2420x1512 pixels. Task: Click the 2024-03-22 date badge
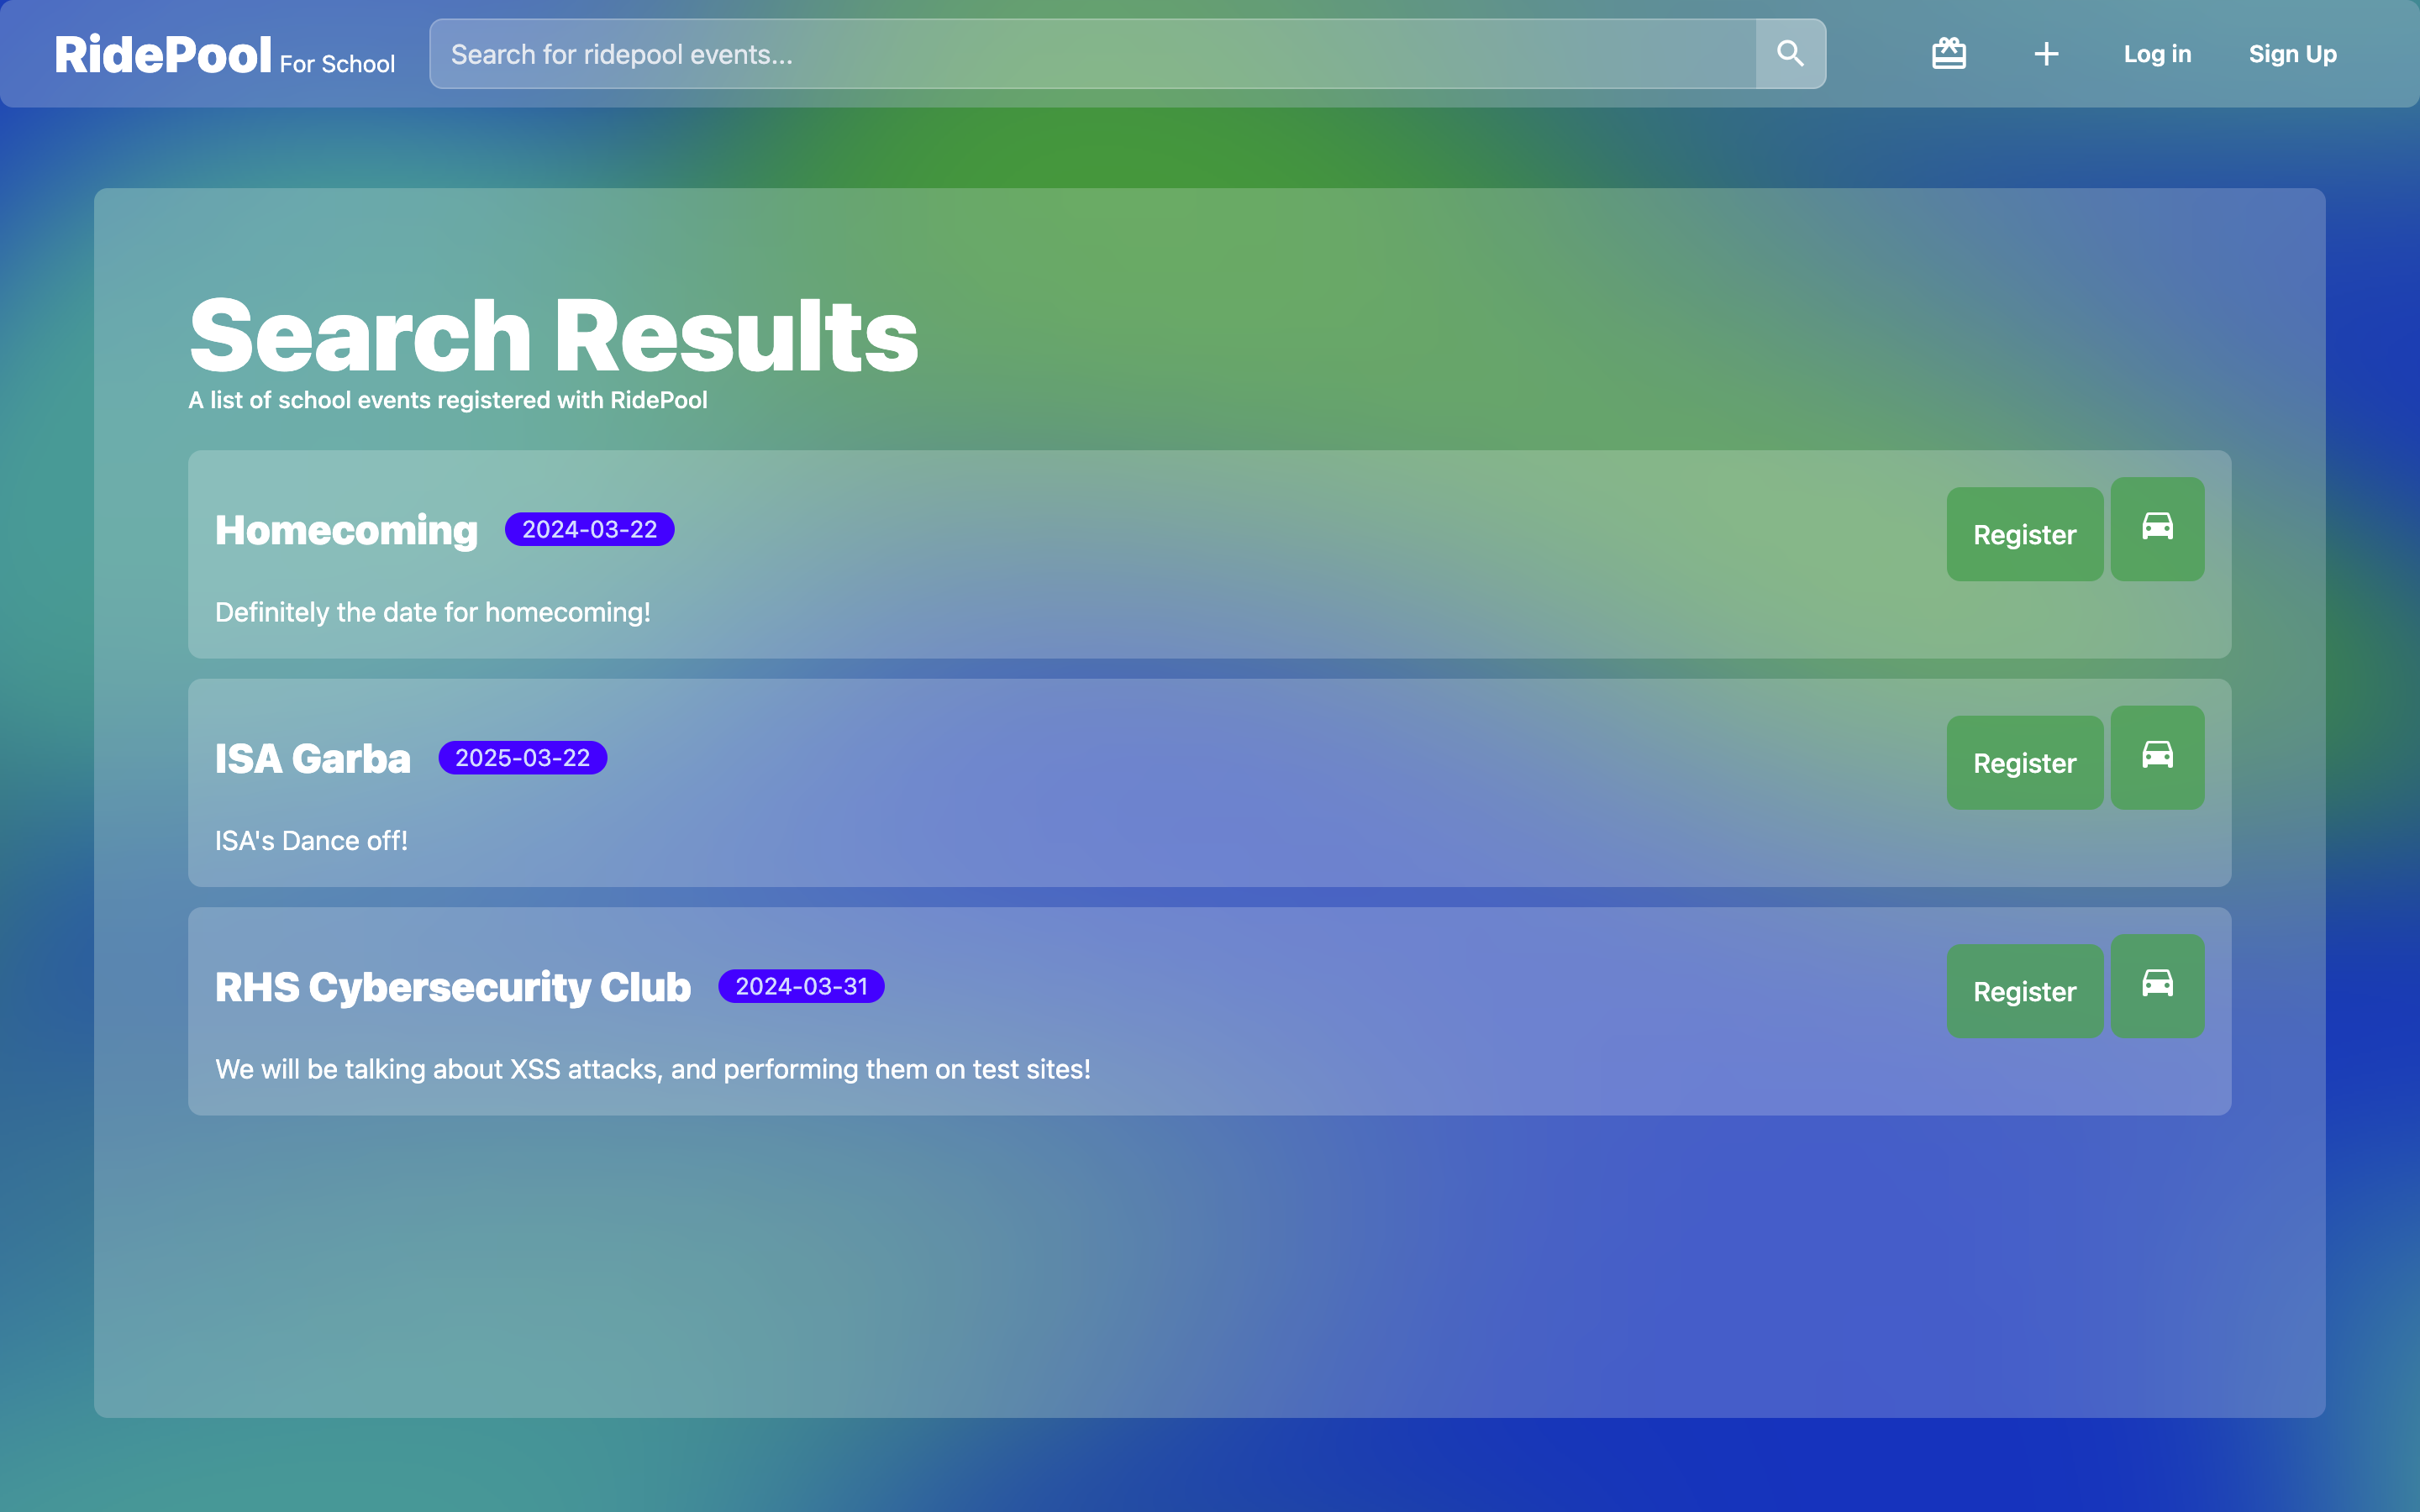click(x=589, y=529)
